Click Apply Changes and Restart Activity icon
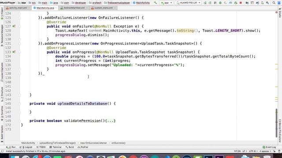The image size is (282, 158). pyautogui.click(x=210, y=3)
